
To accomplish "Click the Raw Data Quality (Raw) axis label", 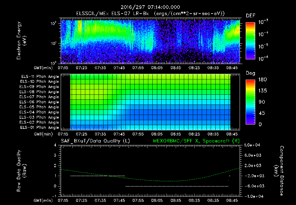I will click(21, 171).
